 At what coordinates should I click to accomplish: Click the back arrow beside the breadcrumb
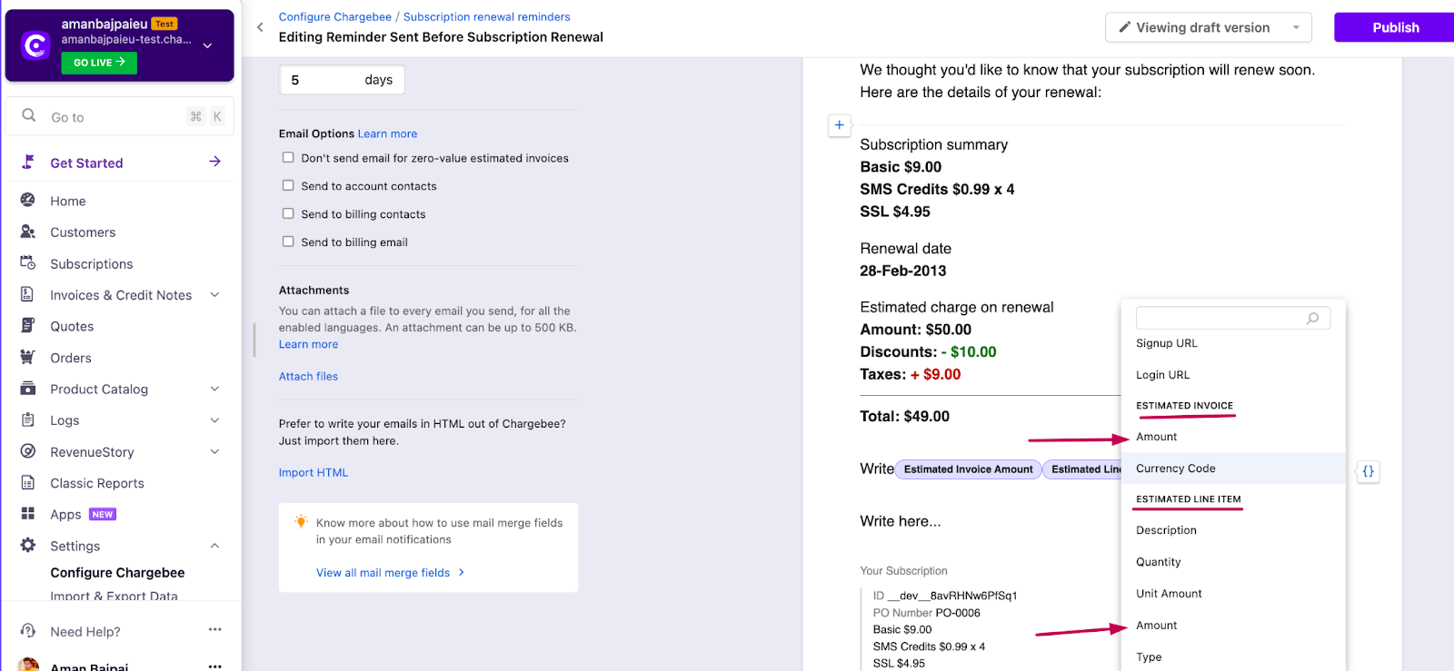coord(260,27)
